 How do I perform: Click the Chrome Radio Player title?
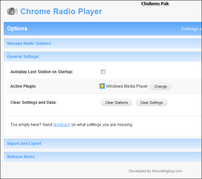coord(61,11)
